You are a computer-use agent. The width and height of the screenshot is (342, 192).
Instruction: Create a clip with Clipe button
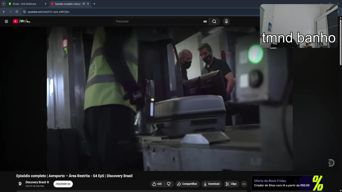(x=231, y=184)
